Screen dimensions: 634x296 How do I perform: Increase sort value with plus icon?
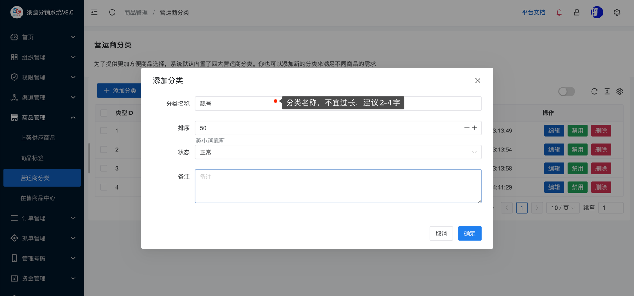pyautogui.click(x=475, y=128)
